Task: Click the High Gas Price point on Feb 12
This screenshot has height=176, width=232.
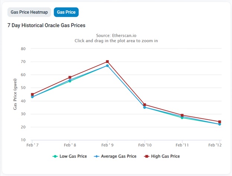Action: pyautogui.click(x=220, y=122)
